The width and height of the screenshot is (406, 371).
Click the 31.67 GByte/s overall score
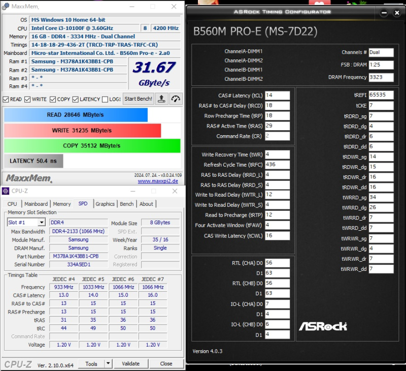(x=154, y=73)
